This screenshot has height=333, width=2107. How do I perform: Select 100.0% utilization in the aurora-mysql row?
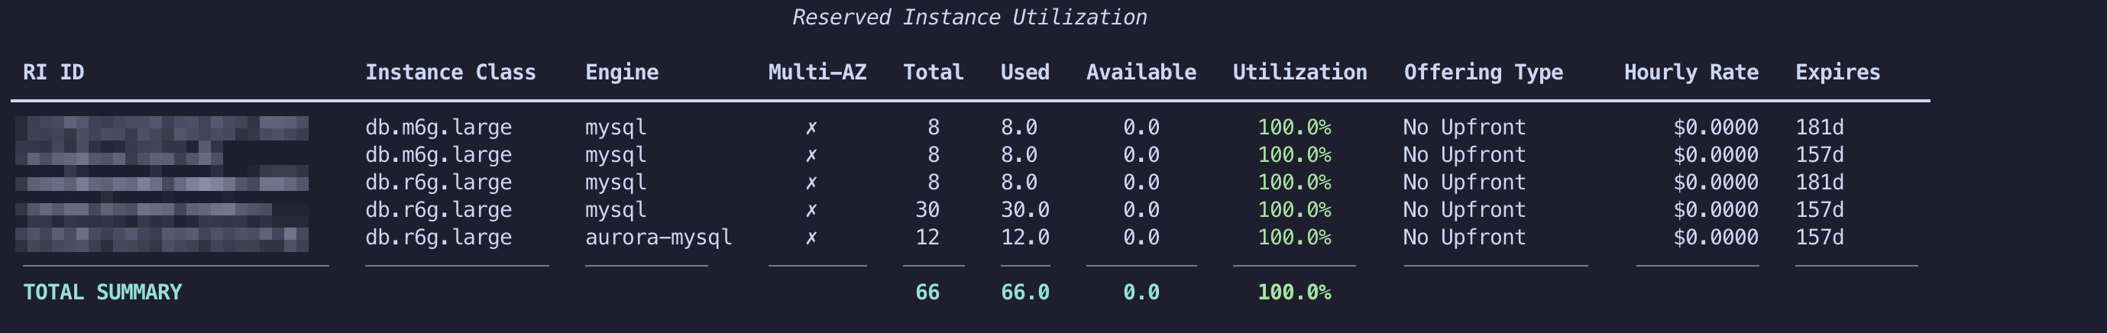pos(1294,238)
